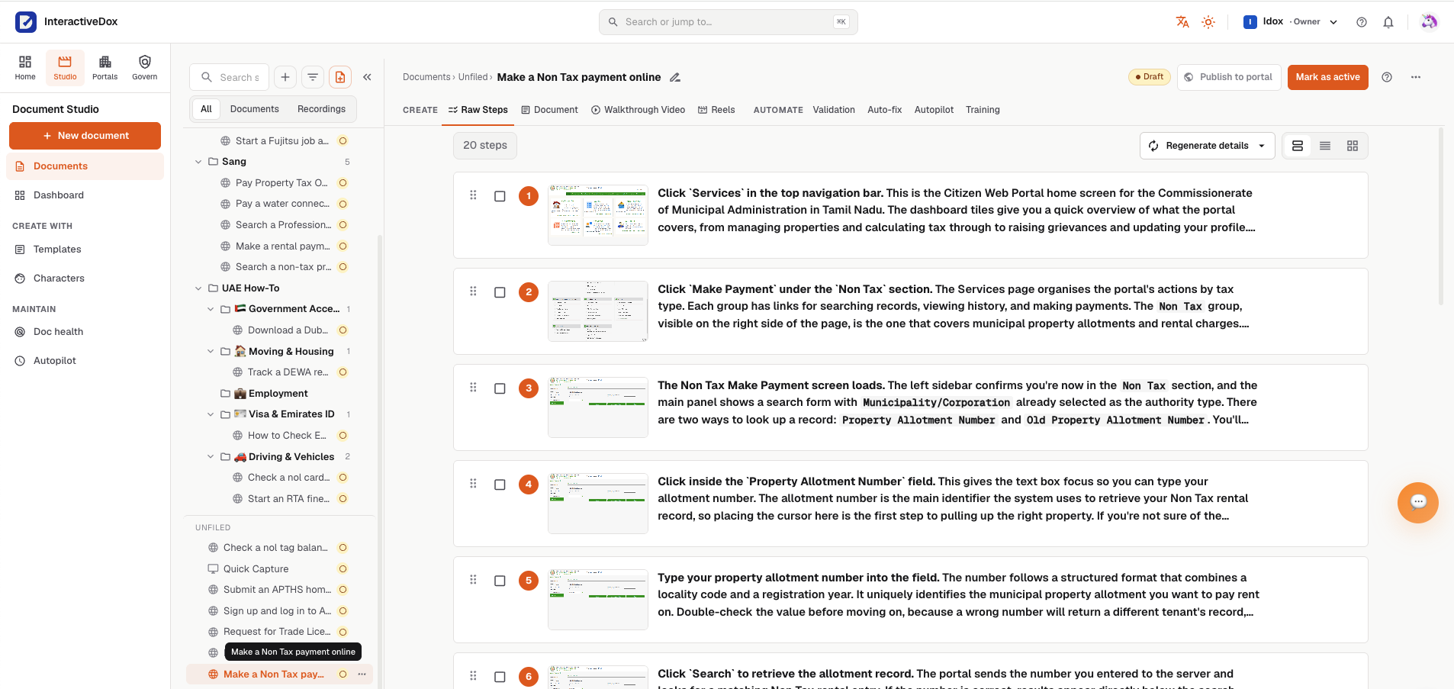Switch to the Reels tab
The height and width of the screenshot is (689, 1454).
(x=716, y=110)
